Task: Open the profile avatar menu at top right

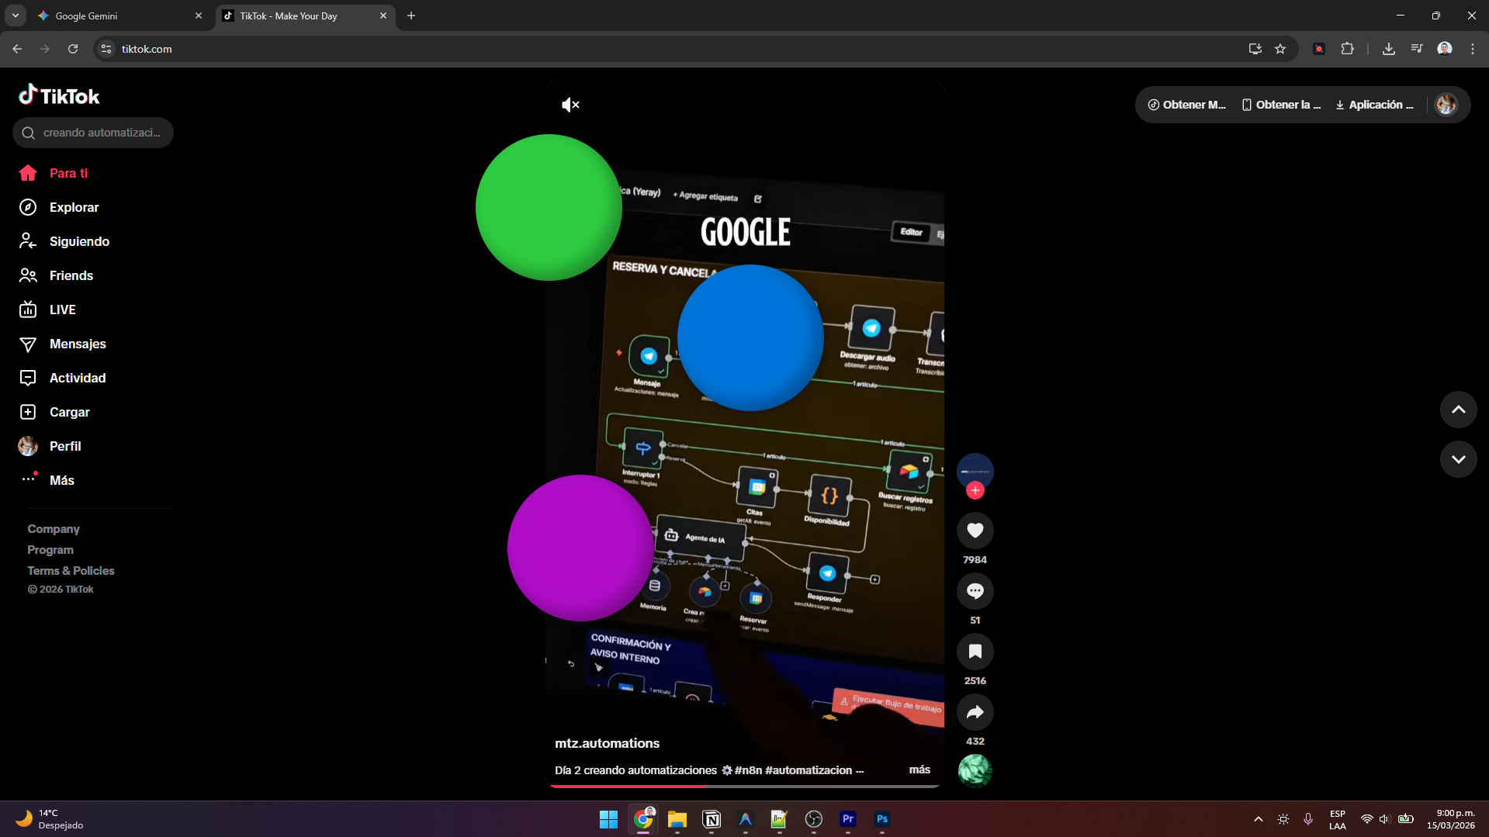Action: point(1446,105)
